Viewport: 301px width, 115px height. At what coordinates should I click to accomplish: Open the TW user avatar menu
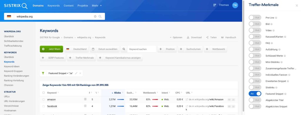click(235, 5)
